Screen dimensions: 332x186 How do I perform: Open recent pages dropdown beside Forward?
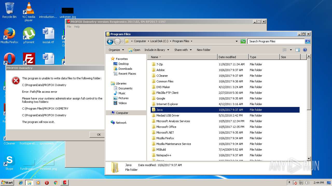click(122, 42)
